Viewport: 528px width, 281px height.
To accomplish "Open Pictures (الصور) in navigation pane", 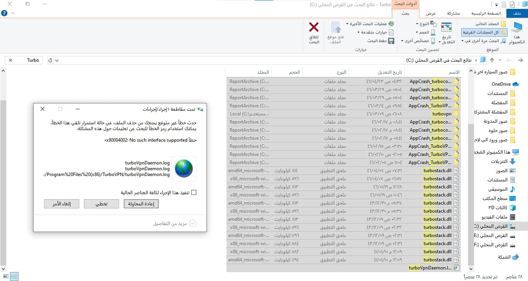I will pos(506,171).
